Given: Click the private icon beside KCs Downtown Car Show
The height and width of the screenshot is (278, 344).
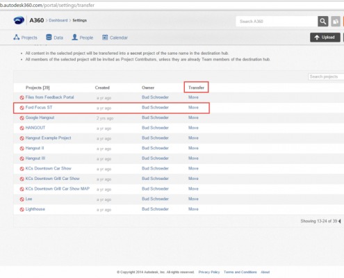Looking at the screenshot, I should [x=22, y=169].
